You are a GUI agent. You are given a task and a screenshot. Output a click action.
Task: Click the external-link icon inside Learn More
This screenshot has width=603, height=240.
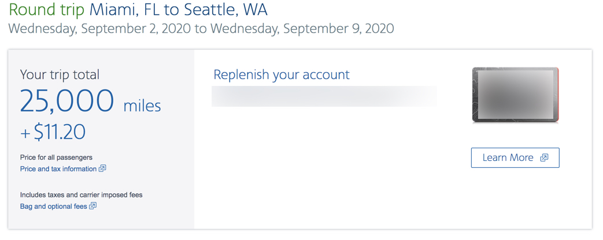click(x=544, y=158)
